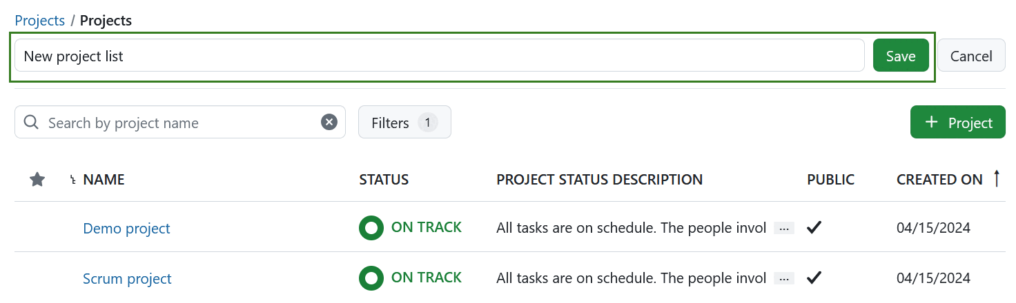Click the hierarchy icon beside NAME header
Viewport: 1016px width, 303px height.
pyautogui.click(x=73, y=180)
